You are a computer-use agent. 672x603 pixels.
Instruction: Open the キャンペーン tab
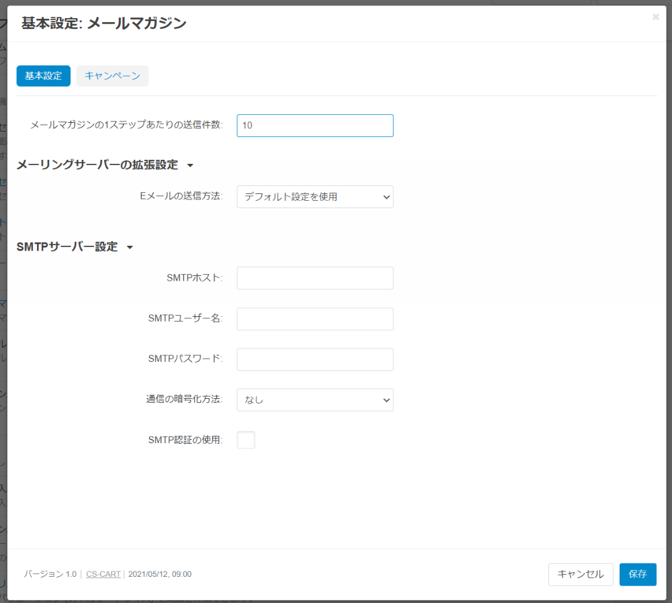[x=112, y=76]
